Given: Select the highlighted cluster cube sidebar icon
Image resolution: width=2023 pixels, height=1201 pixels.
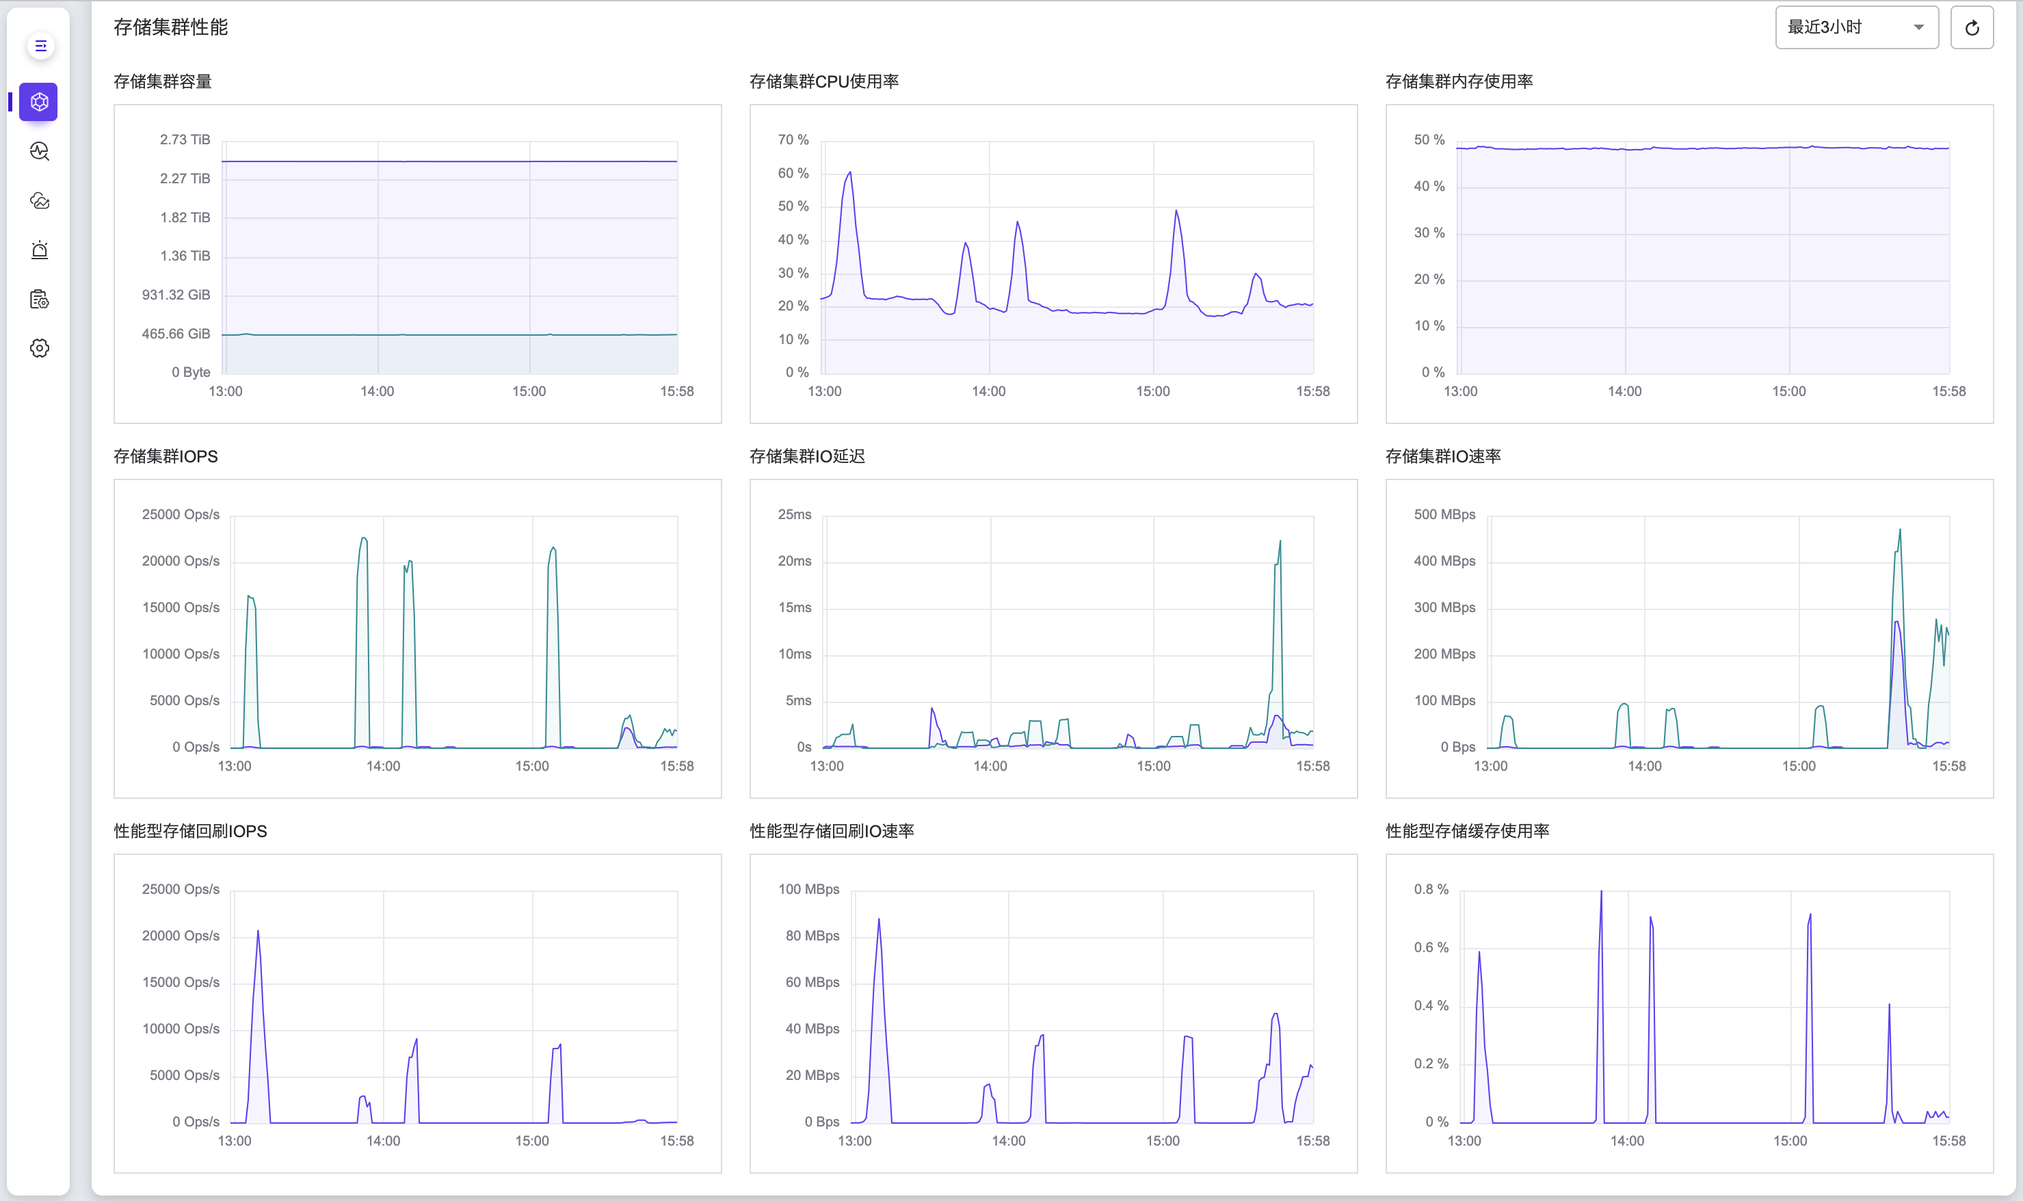Looking at the screenshot, I should point(39,102).
